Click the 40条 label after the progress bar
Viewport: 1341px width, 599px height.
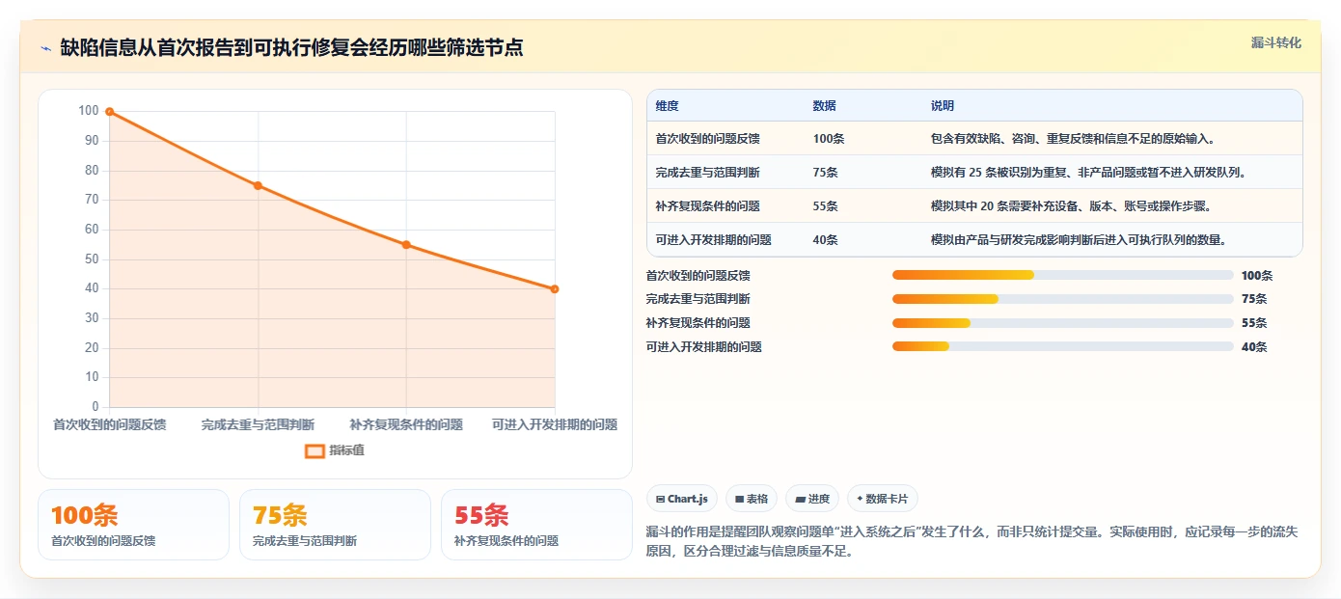tap(1254, 347)
